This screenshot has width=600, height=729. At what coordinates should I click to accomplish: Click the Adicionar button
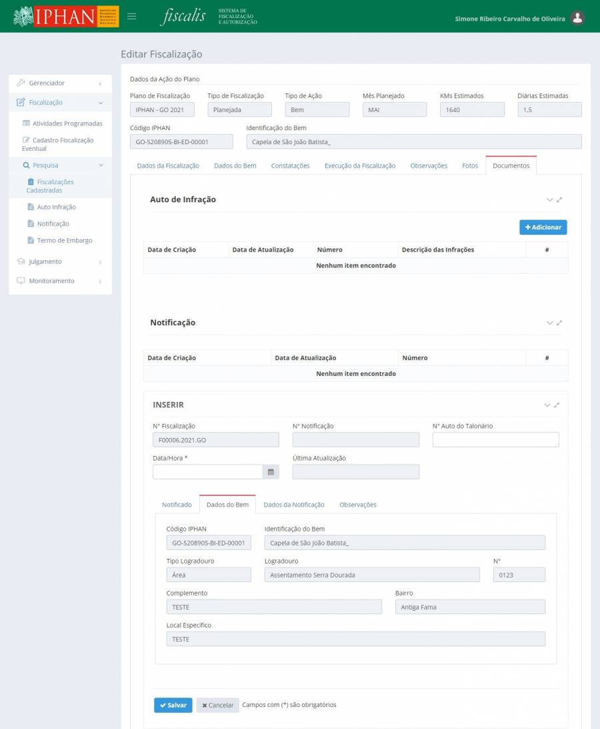[543, 228]
